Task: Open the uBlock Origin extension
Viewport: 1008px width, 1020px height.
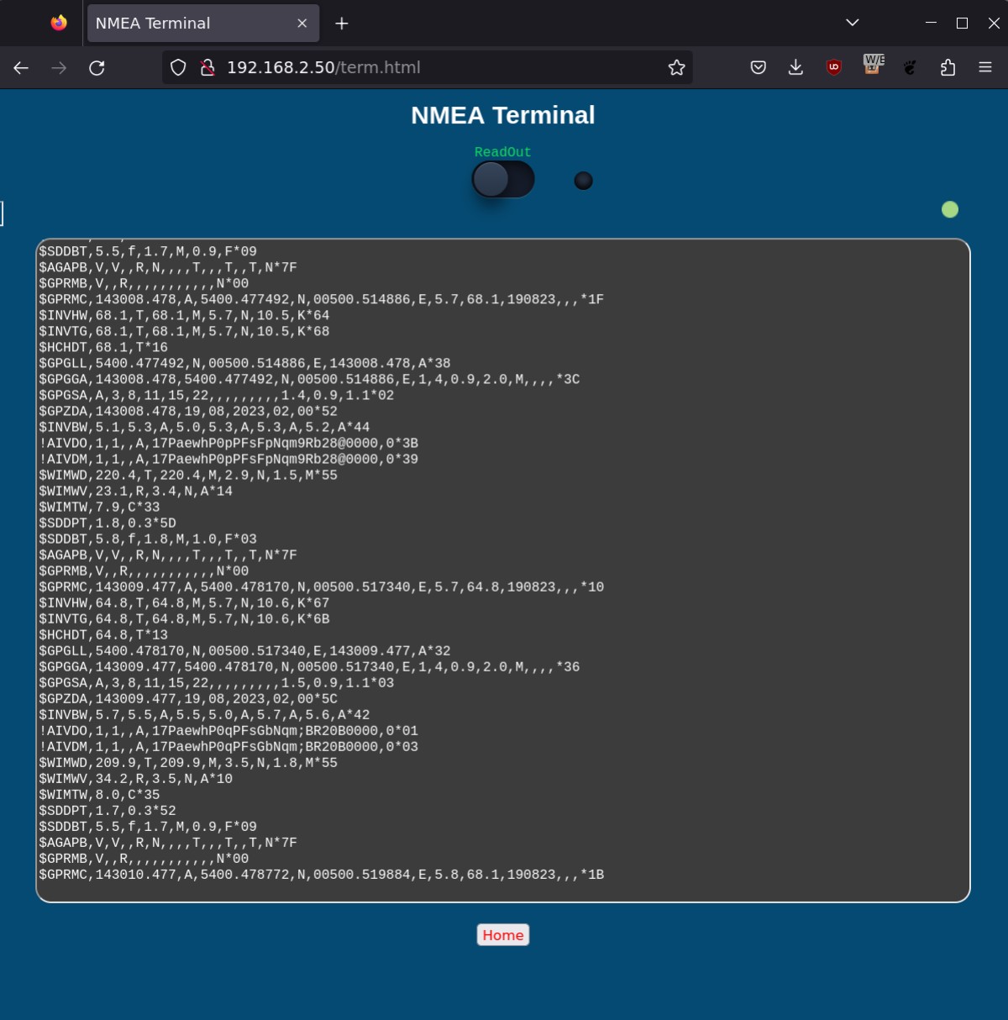Action: 834,68
